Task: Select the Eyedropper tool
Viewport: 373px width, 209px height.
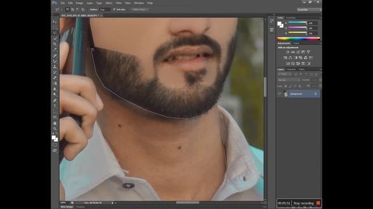Action: [x=55, y=50]
